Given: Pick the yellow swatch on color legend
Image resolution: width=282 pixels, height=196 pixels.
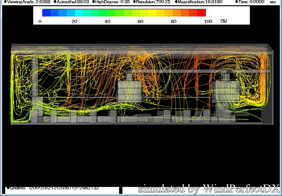Looking at the screenshot, I should 152,13.
